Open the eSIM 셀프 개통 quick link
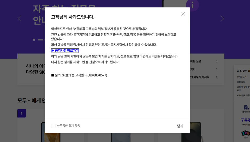This screenshot has height=142, width=250. (x=243, y=95)
